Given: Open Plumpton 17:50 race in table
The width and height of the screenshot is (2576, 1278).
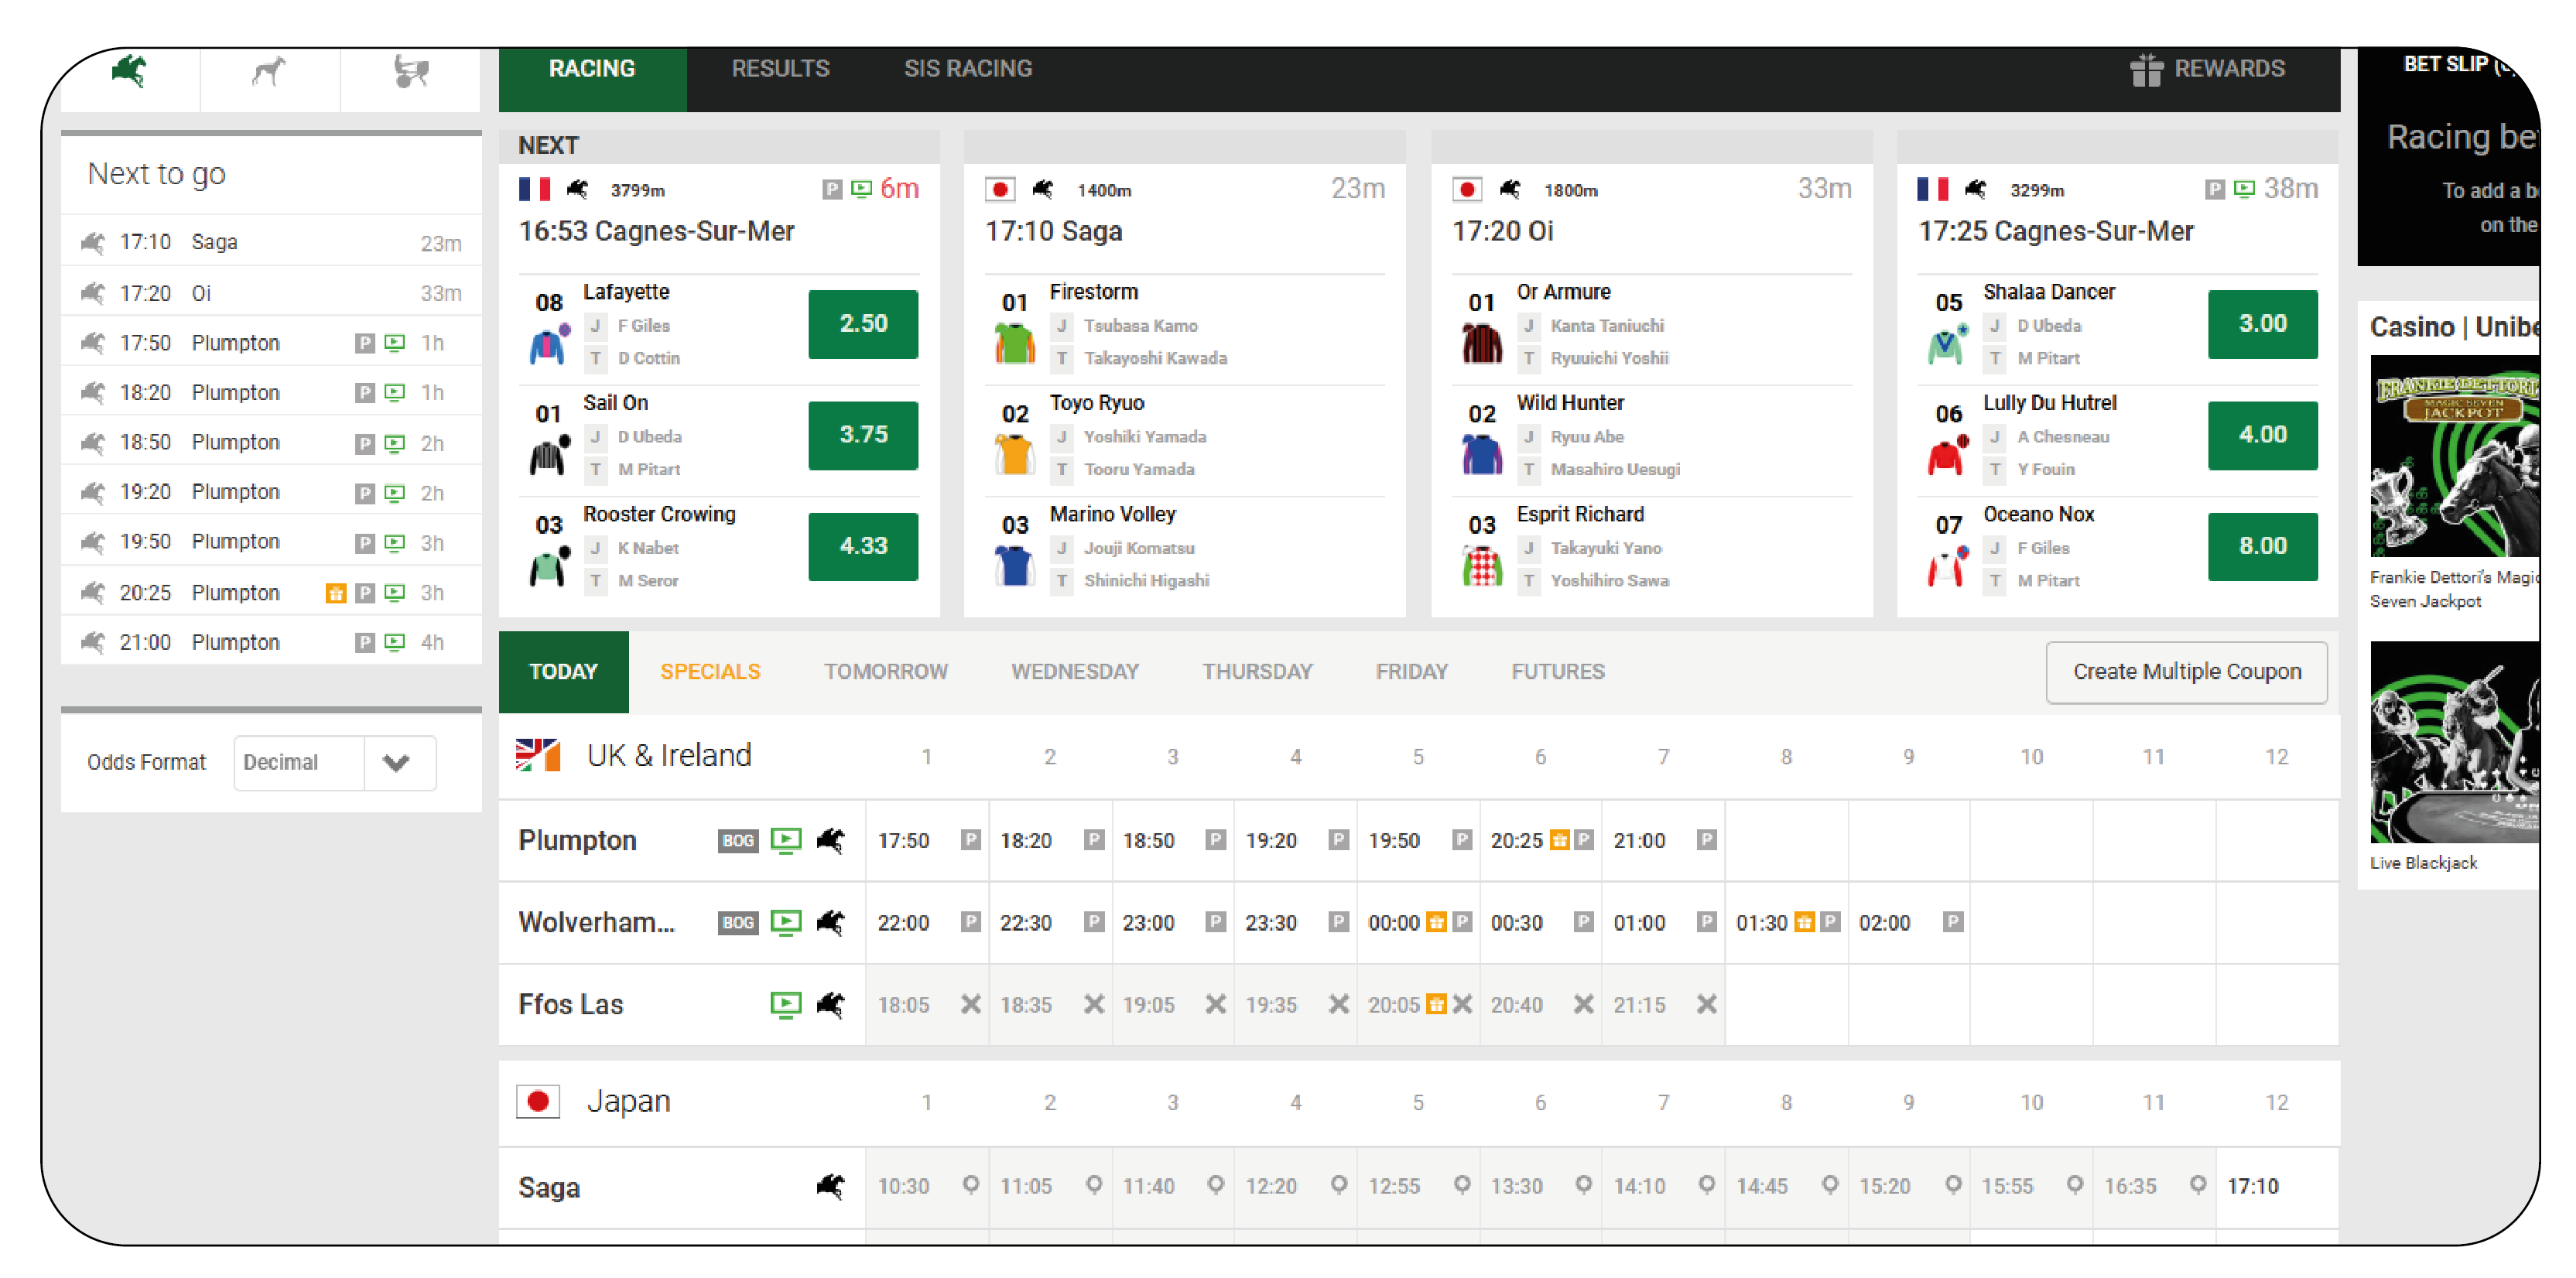Looking at the screenshot, I should 927,840.
